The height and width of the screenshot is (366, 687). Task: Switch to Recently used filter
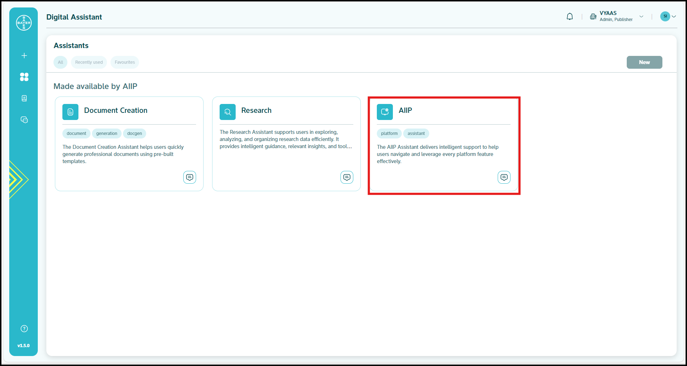(89, 62)
